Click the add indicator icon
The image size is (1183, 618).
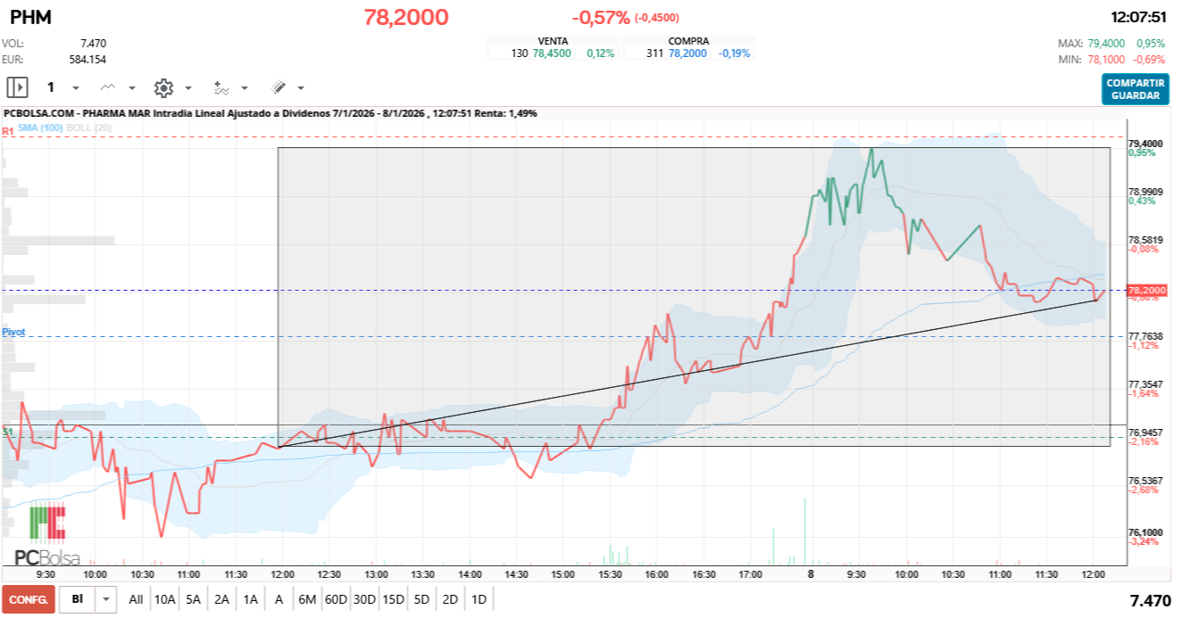[x=222, y=87]
